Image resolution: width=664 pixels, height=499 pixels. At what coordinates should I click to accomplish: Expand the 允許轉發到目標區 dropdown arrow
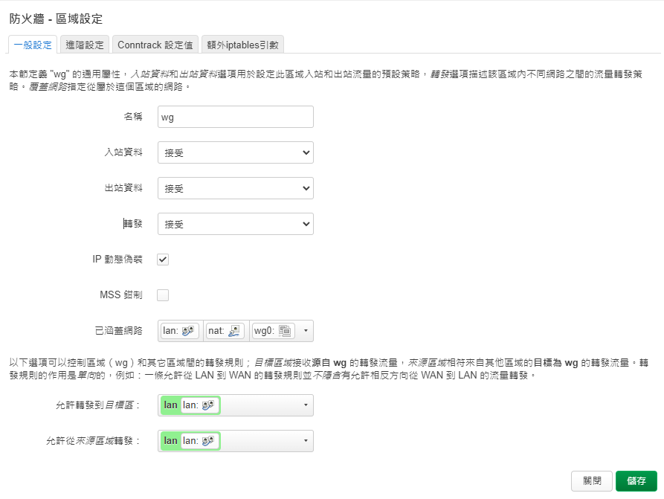pyautogui.click(x=306, y=405)
